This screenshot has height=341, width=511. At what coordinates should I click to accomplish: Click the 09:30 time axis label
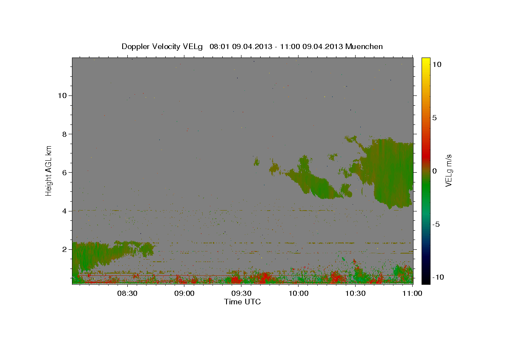coord(241,293)
